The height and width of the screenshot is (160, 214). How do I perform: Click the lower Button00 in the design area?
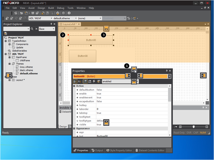tap(82, 56)
